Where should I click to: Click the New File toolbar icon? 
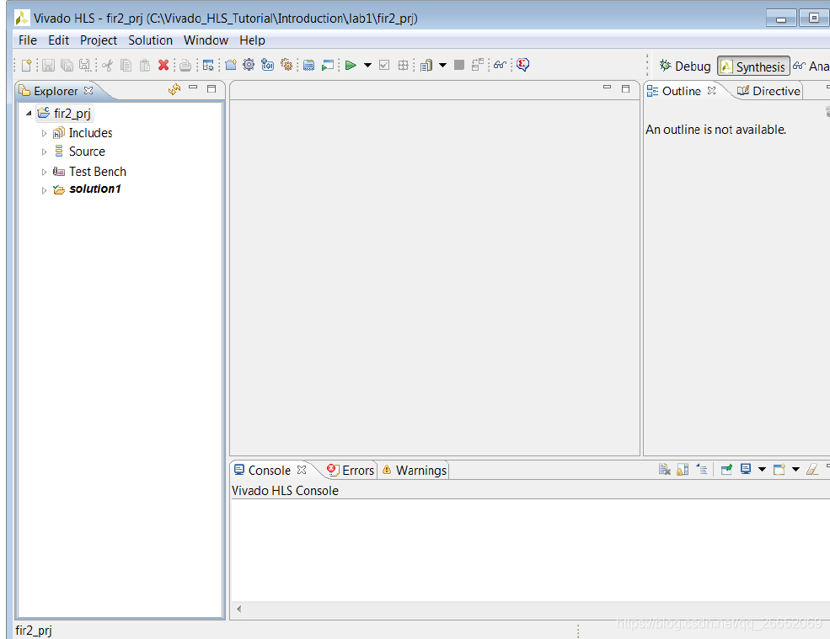tap(26, 65)
